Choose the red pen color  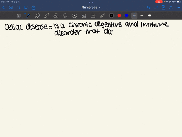tap(119, 16)
